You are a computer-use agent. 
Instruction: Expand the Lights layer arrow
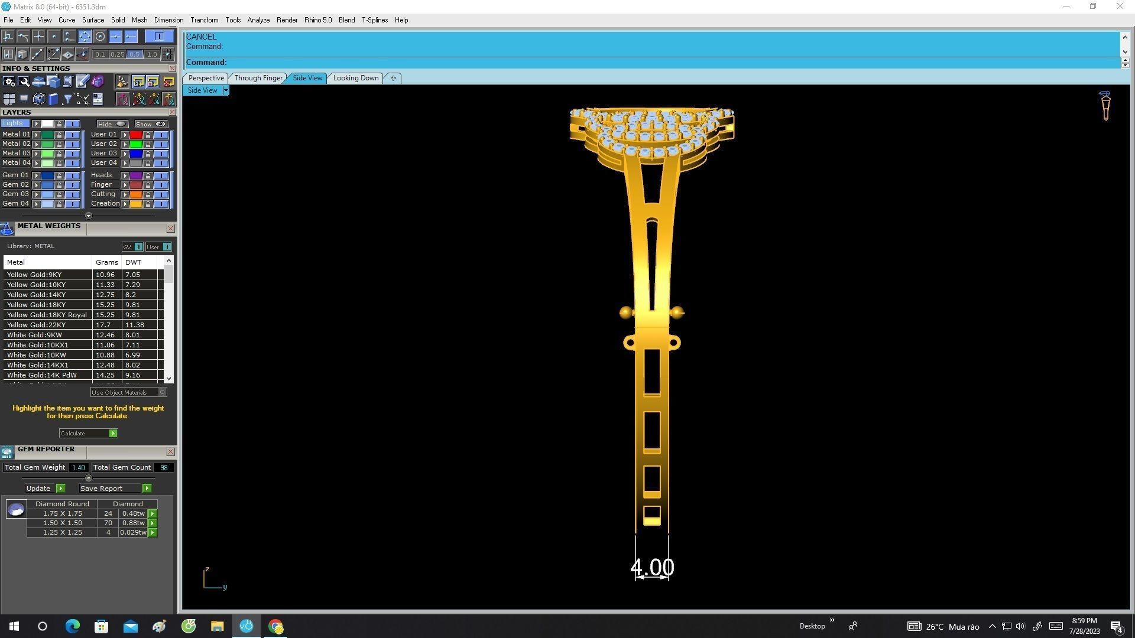pos(37,124)
